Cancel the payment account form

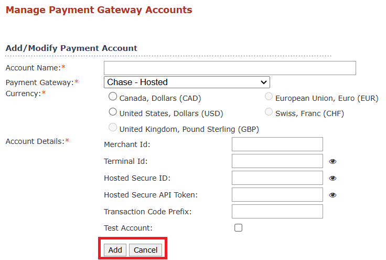point(145,250)
